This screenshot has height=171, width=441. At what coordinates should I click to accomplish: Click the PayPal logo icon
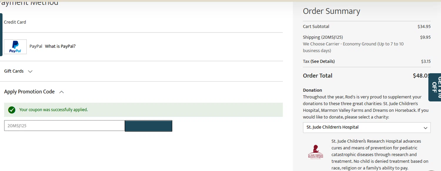click(x=15, y=47)
